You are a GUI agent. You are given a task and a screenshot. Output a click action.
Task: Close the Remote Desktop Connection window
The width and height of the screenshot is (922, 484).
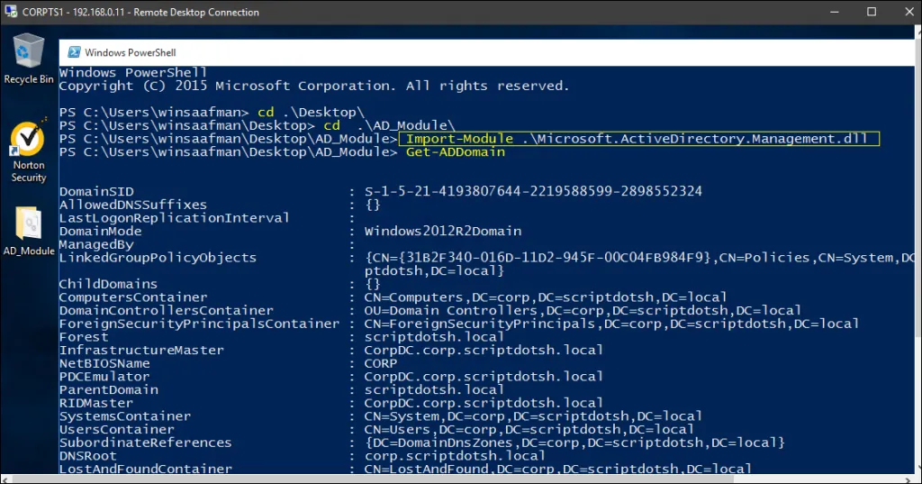tap(908, 12)
